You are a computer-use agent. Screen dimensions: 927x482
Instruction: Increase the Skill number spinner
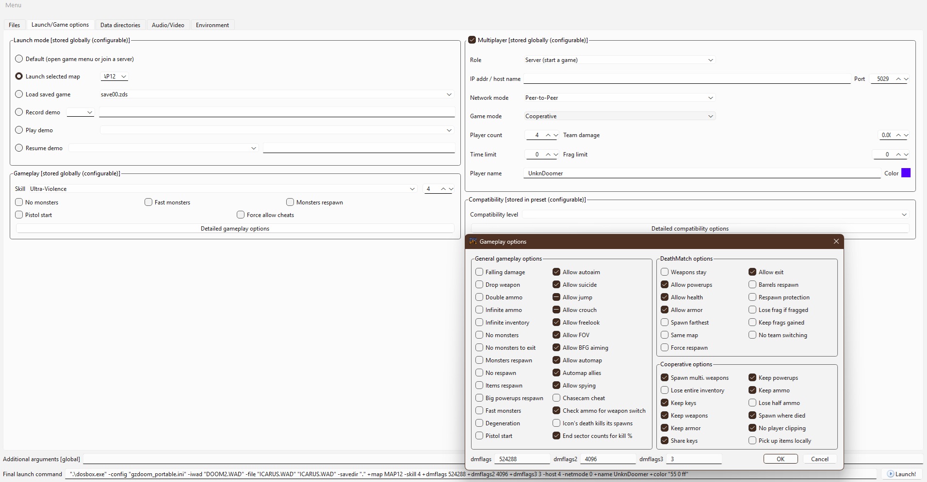(x=443, y=189)
